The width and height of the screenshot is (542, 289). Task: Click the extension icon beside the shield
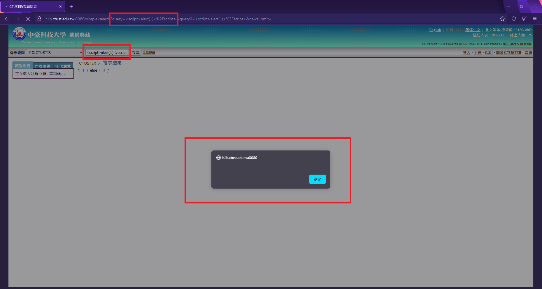(524, 19)
